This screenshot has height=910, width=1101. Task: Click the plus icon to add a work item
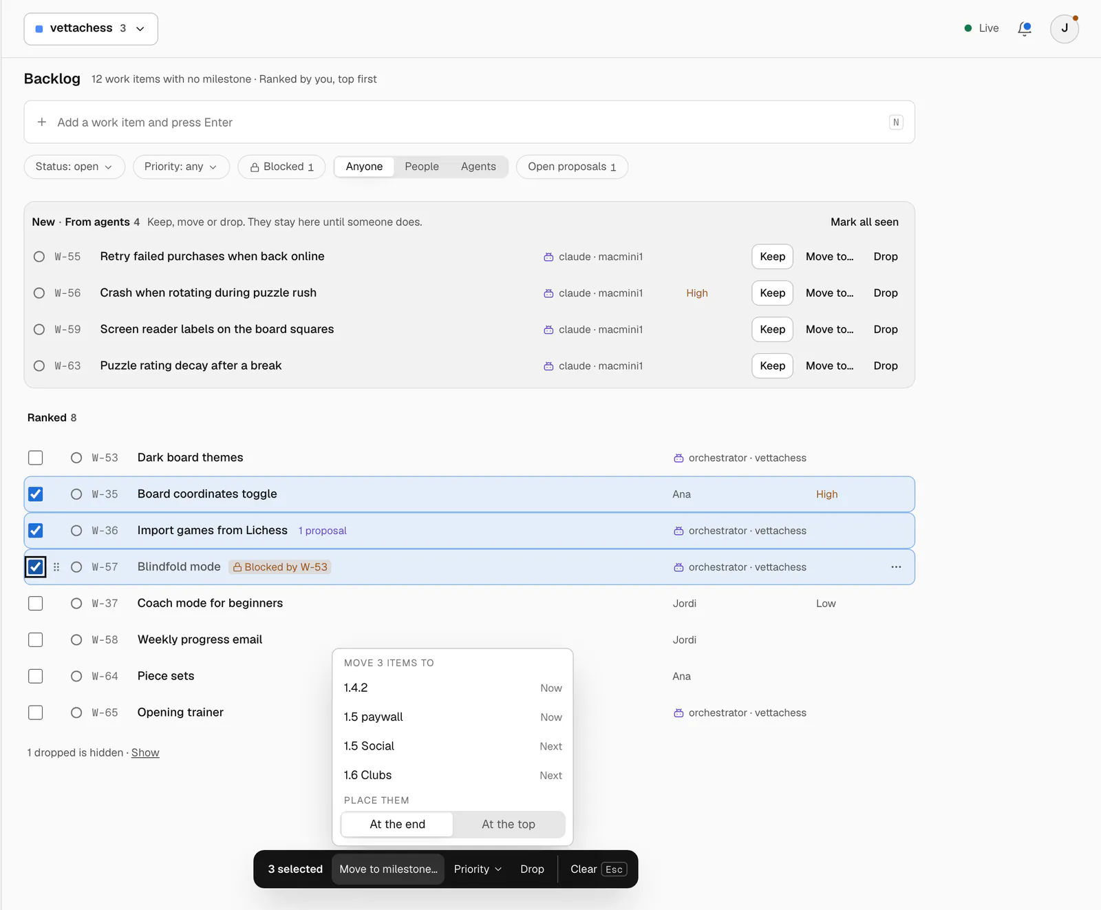tap(42, 122)
